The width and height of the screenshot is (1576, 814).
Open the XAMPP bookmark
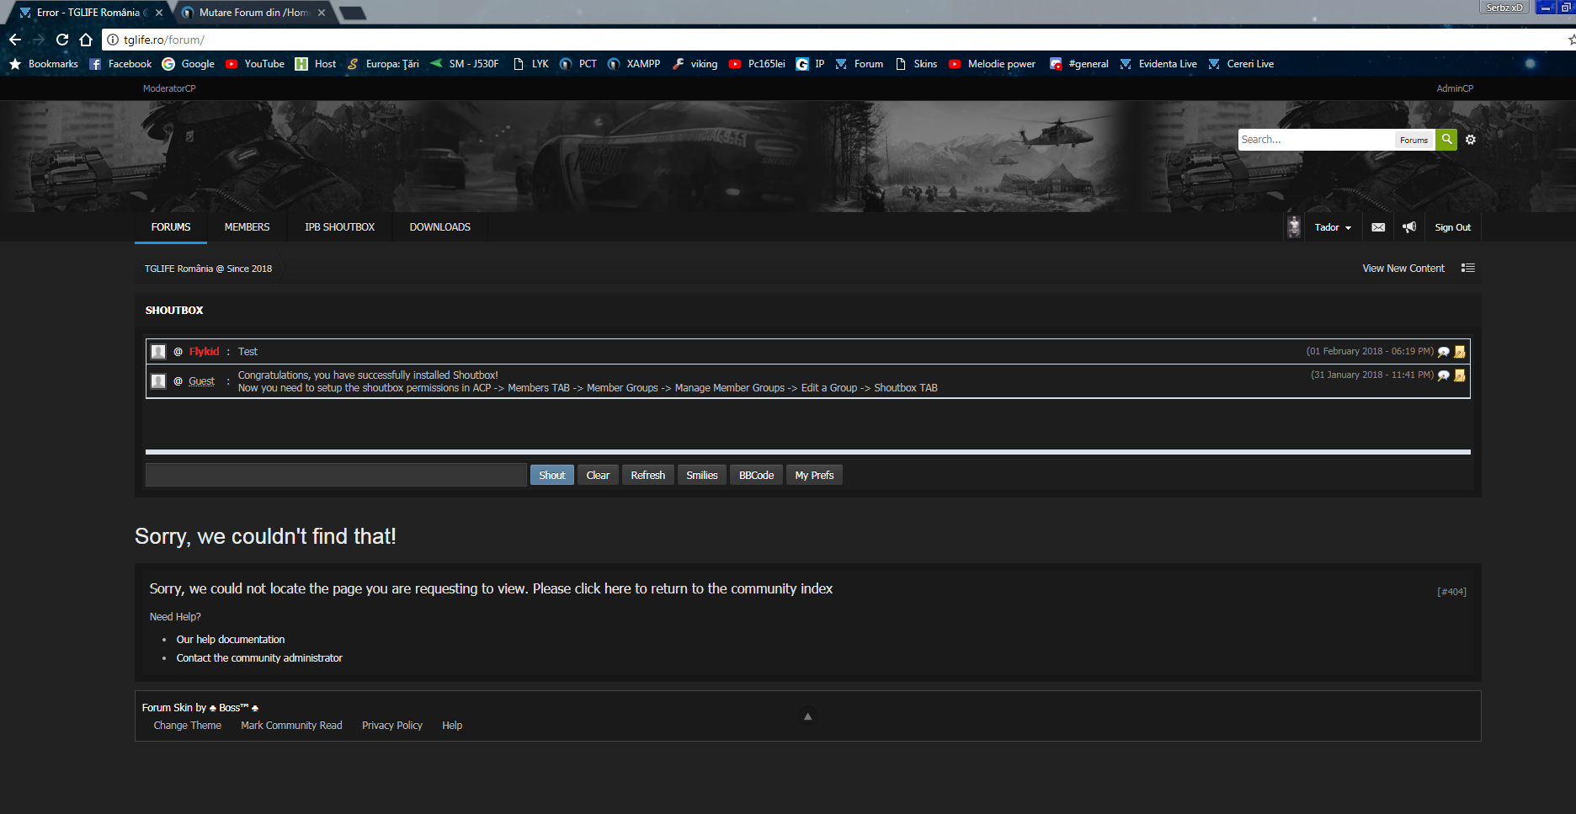[634, 64]
